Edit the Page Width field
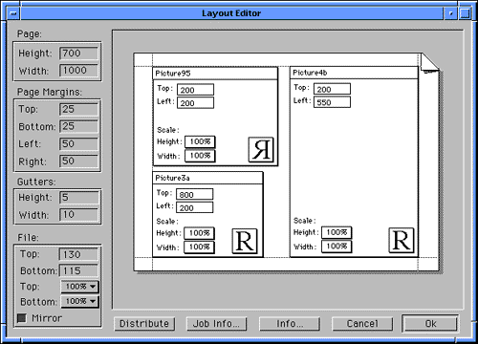Screen dimensions: 478x344 (78, 71)
